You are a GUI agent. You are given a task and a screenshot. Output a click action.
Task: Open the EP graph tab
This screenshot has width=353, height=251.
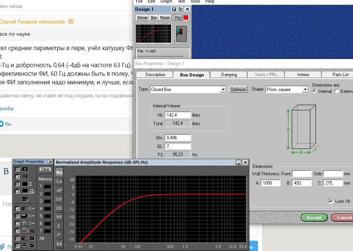pos(59,199)
